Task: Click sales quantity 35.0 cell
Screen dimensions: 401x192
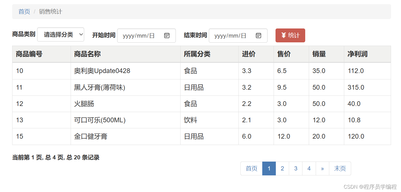Action: 327,71
